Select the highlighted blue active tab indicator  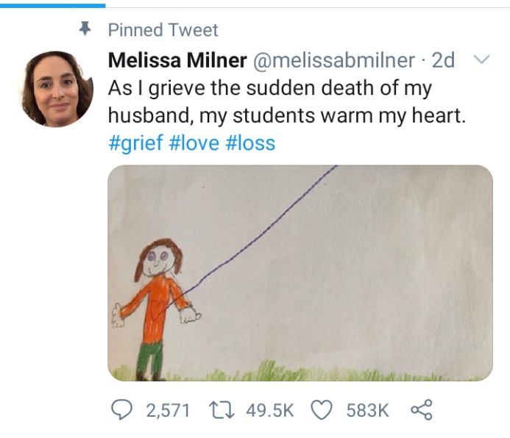pos(53,6)
